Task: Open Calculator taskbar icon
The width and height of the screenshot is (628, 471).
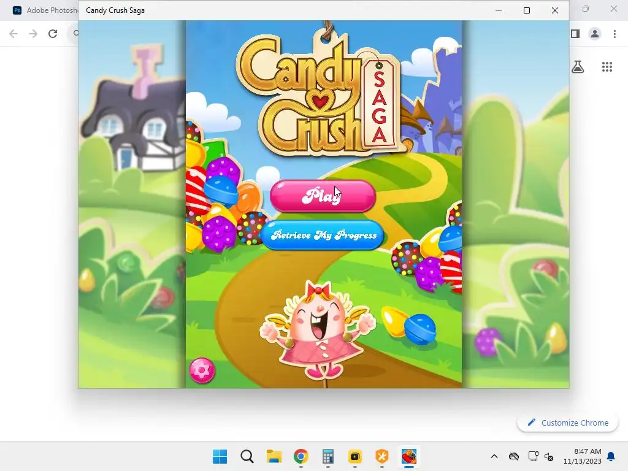Action: [328, 456]
